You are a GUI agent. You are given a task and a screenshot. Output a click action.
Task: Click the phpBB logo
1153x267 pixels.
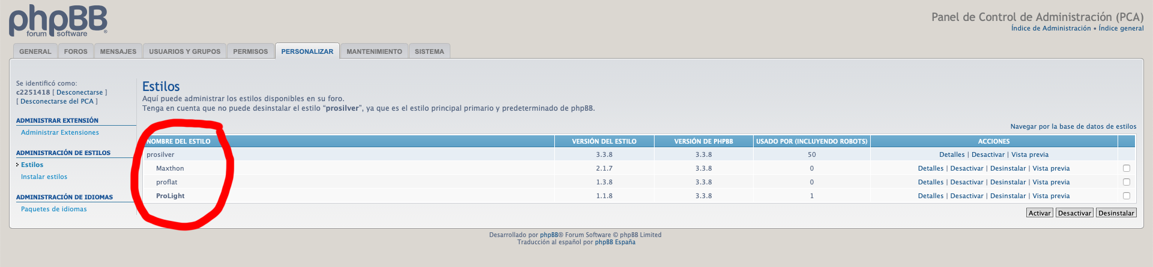tap(58, 22)
